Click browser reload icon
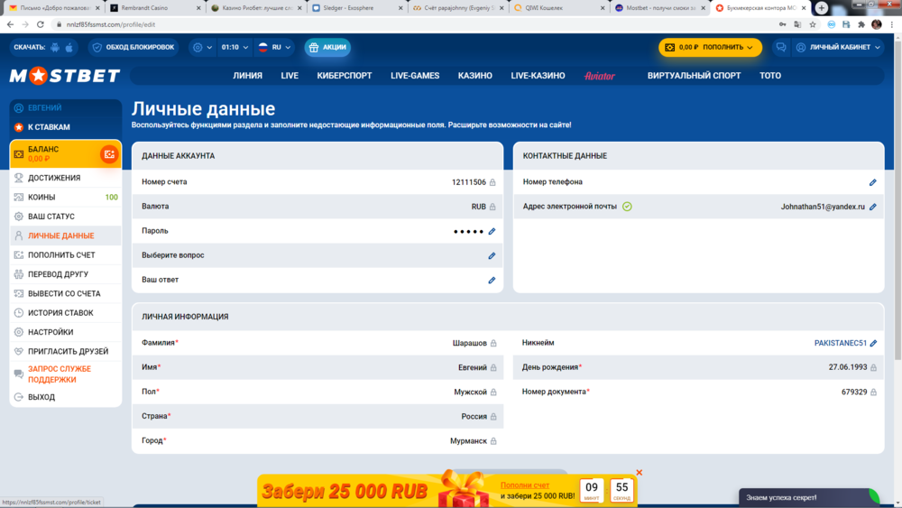The image size is (902, 508). click(x=41, y=24)
